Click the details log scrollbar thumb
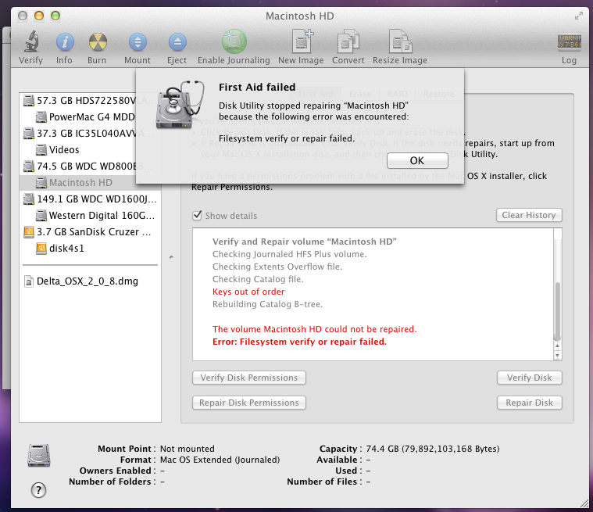The height and width of the screenshot is (512, 593). point(557,311)
